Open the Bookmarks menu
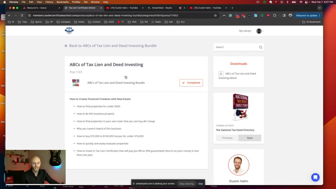The height and width of the screenshot is (189, 336). tap(62, 2)
